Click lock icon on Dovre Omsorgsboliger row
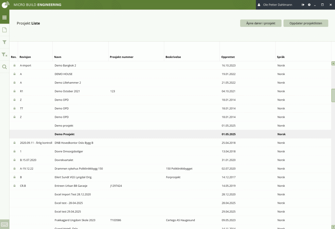This screenshot has height=229, width=335. click(x=14, y=151)
